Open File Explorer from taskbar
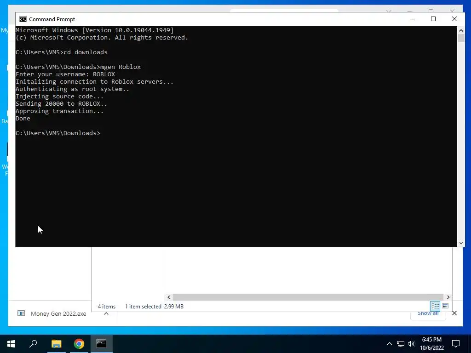Screen dimensions: 471x353 tap(56, 344)
